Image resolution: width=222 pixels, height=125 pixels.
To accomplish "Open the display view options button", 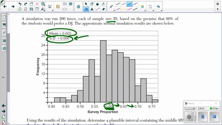I will point(50,7).
